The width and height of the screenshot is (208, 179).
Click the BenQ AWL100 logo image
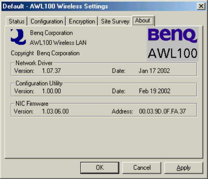(x=172, y=44)
